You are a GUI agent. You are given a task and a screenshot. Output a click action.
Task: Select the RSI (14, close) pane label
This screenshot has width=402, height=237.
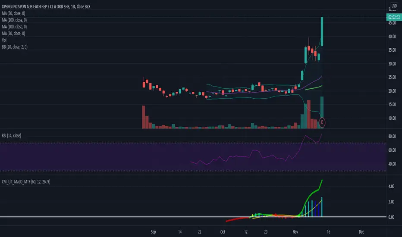coord(12,136)
